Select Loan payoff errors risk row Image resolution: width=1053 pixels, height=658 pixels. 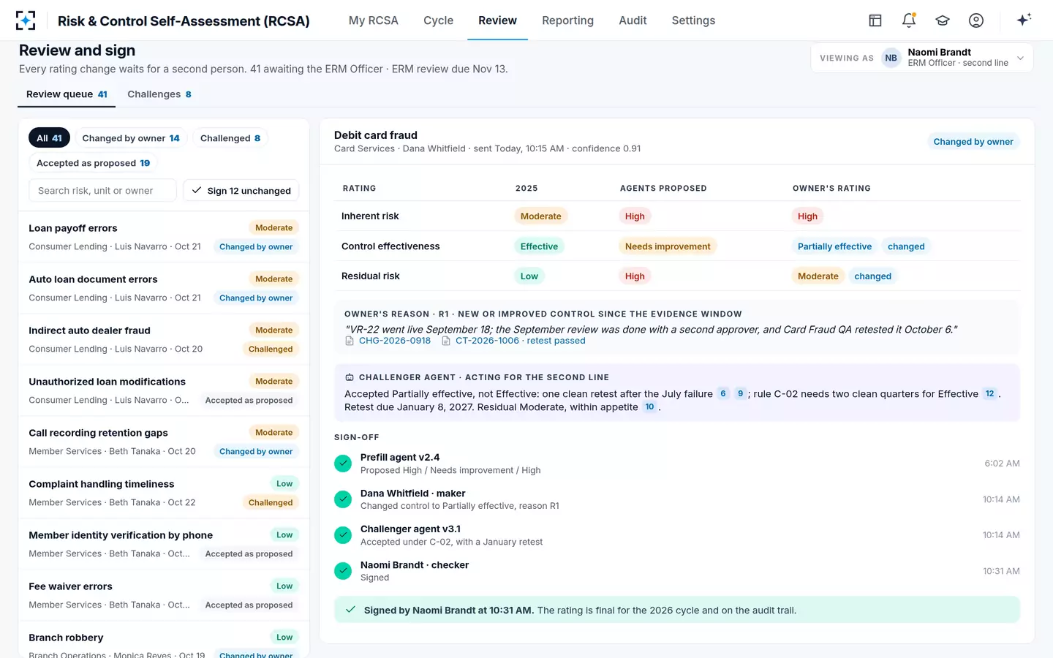pyautogui.click(x=164, y=237)
